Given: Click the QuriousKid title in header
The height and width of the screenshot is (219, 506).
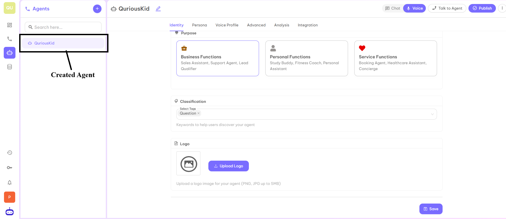Looking at the screenshot, I should [x=134, y=9].
